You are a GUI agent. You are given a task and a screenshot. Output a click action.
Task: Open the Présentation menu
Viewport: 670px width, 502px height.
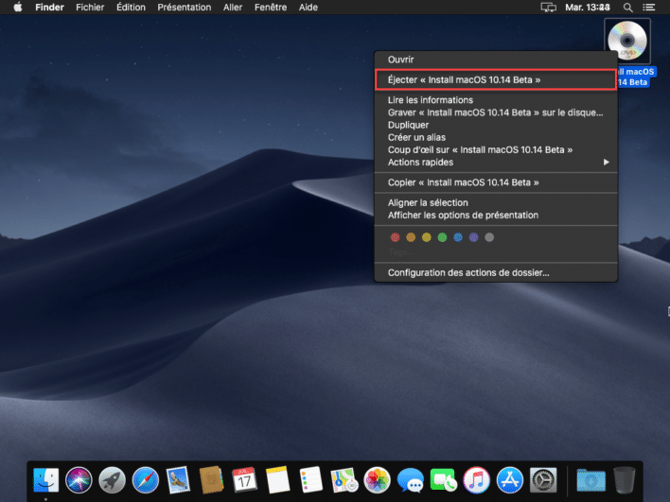[185, 8]
